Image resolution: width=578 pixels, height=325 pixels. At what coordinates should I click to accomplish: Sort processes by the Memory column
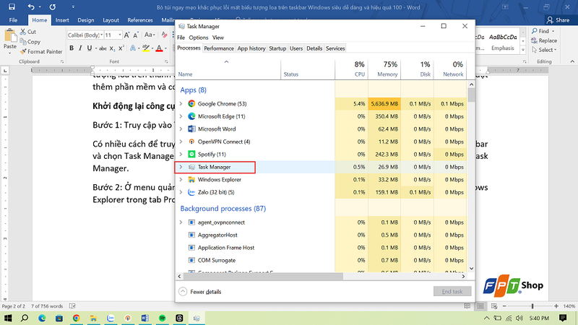coord(384,69)
